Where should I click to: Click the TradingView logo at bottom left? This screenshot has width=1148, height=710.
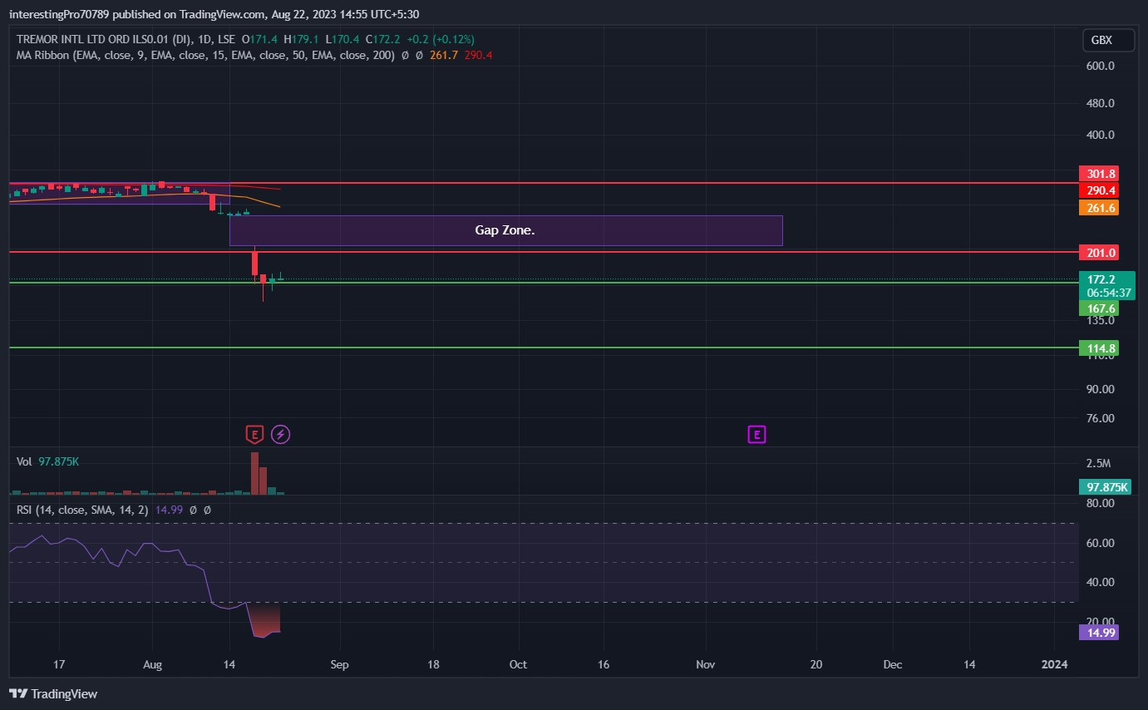[x=53, y=693]
